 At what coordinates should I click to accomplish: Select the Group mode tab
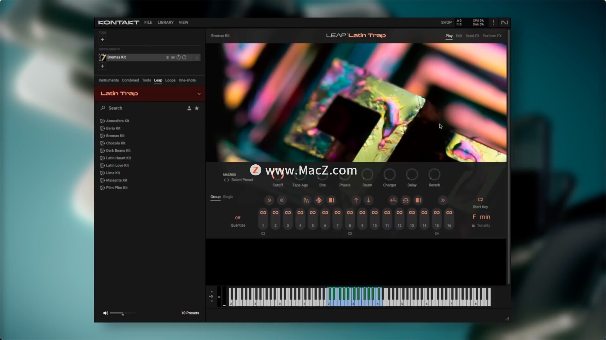(x=216, y=197)
